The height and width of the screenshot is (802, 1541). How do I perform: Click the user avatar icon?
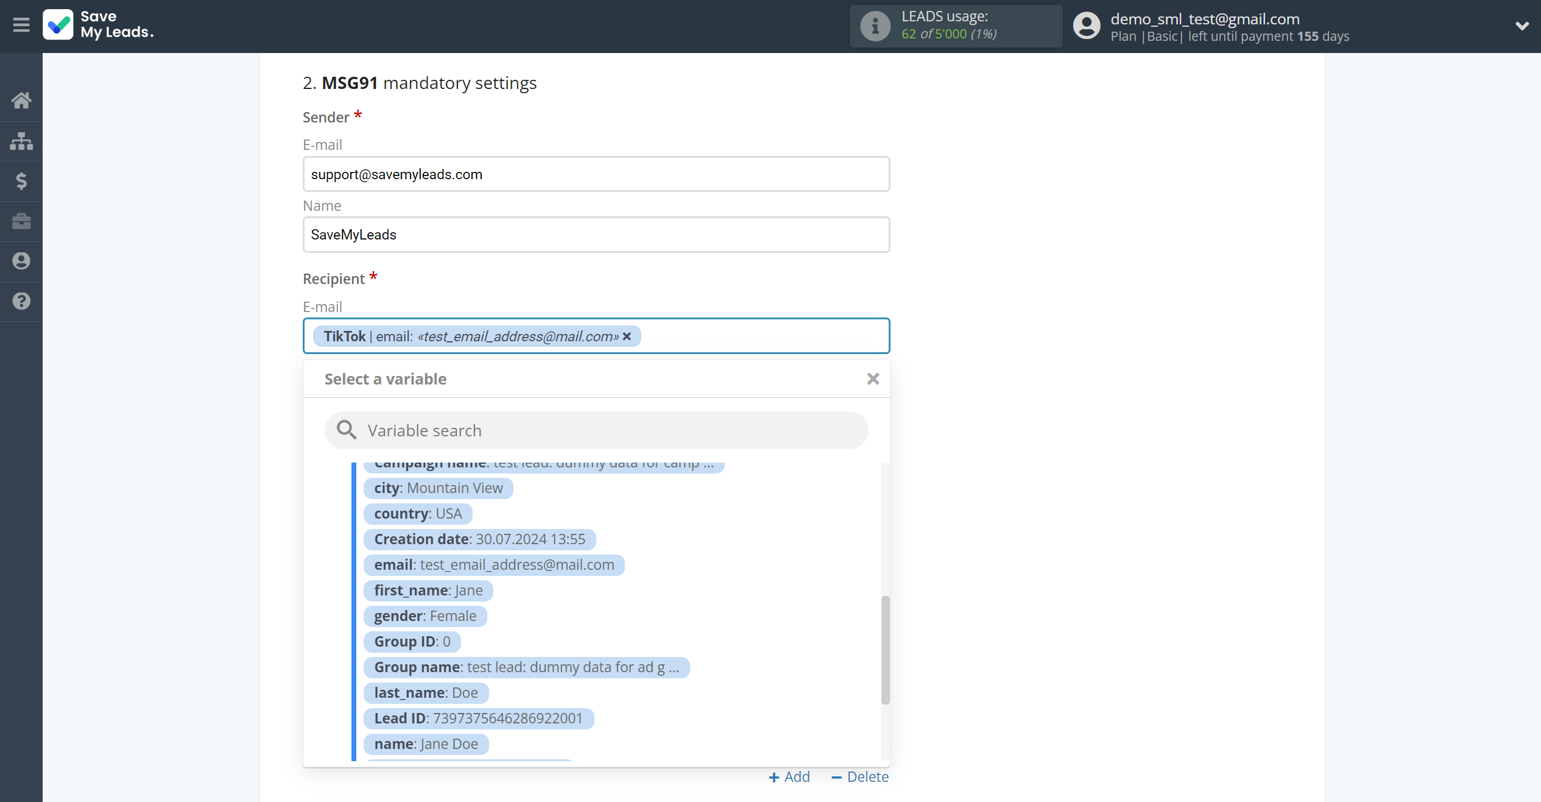point(1087,26)
